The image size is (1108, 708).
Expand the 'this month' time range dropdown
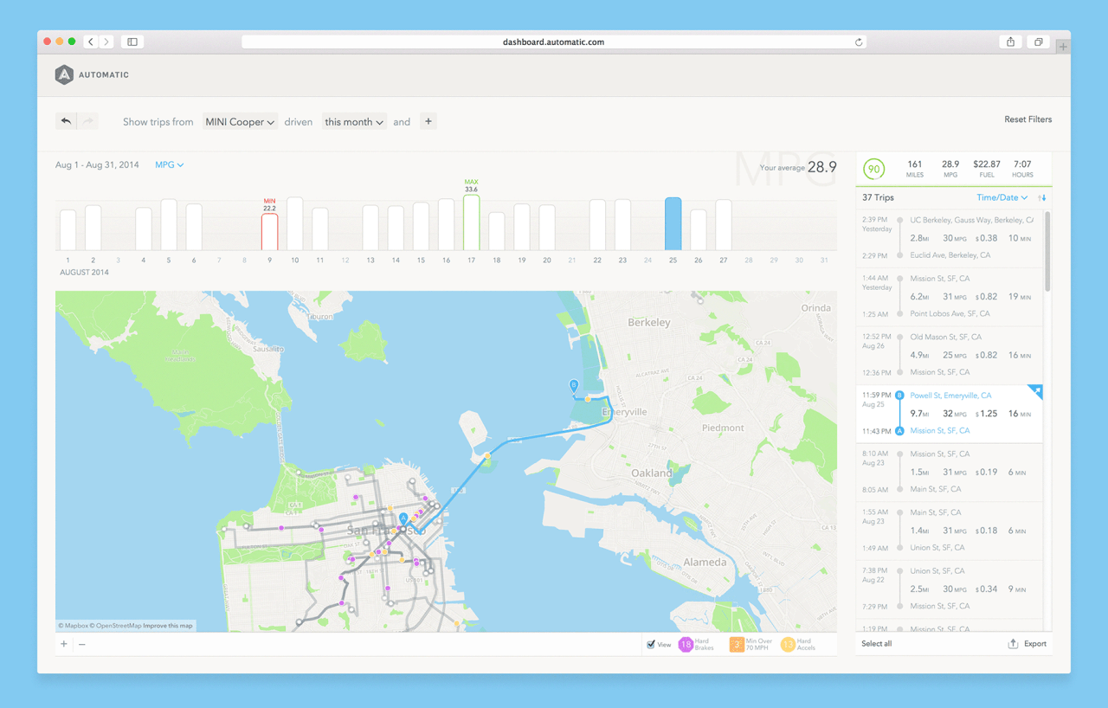354,122
